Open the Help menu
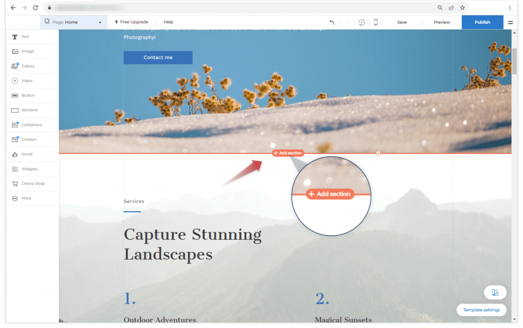523x328 pixels. [169, 22]
